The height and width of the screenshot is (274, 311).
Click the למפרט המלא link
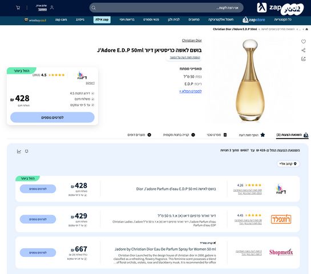tap(191, 91)
